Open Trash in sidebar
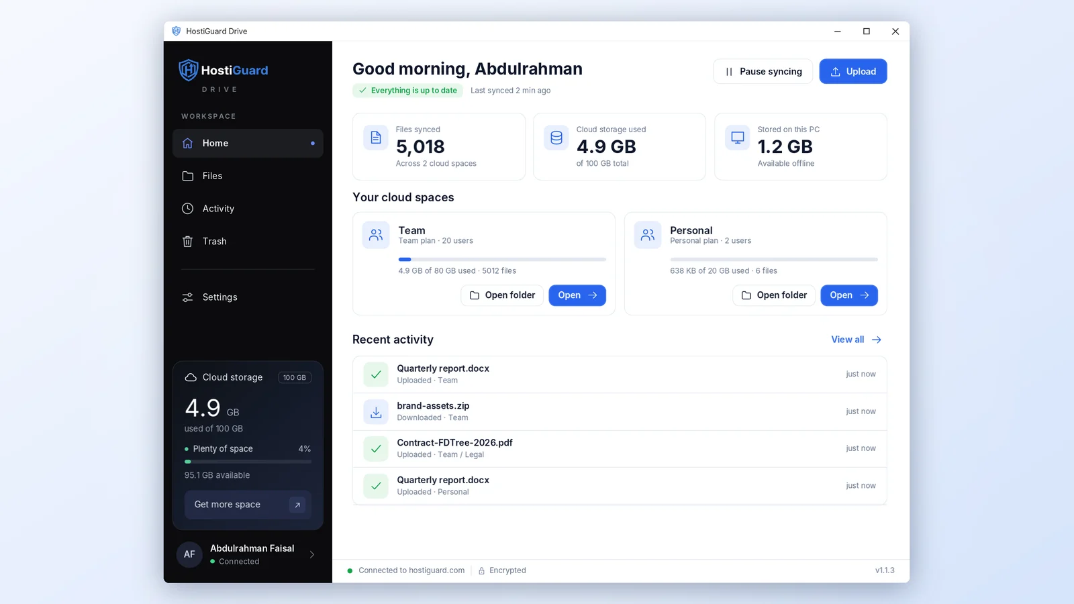The width and height of the screenshot is (1074, 604). click(248, 241)
